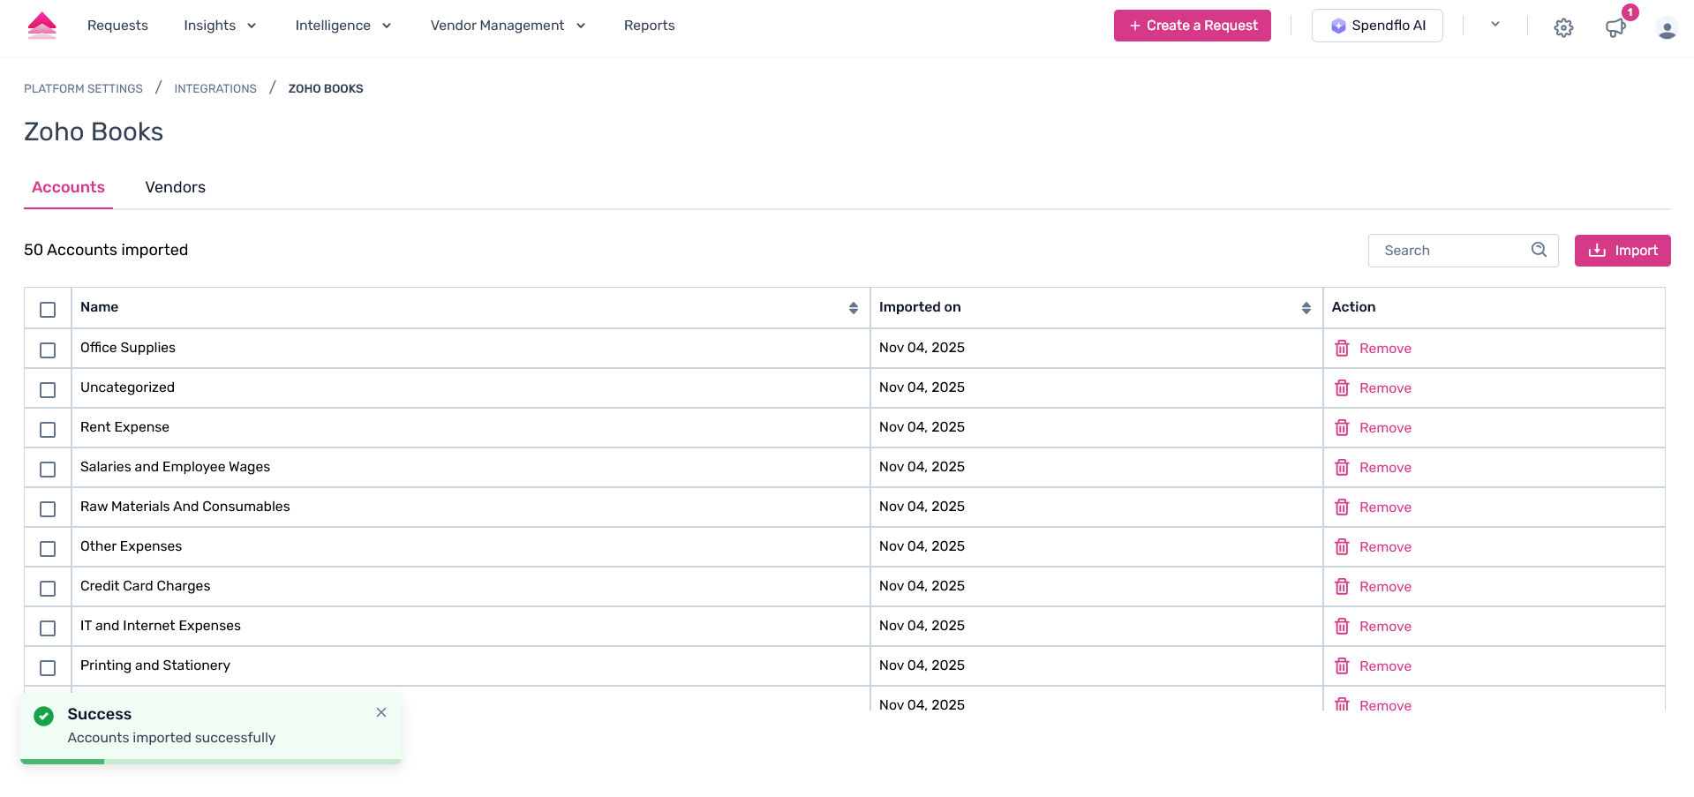Open the user profile avatar icon
This screenshot has width=1694, height=797.
(1667, 29)
